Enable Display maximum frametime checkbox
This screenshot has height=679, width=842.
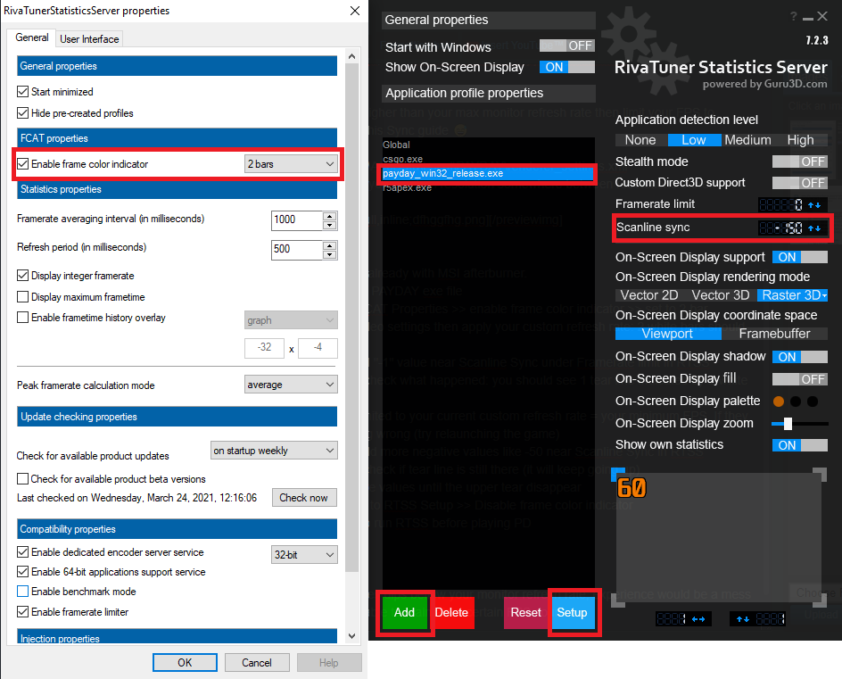tap(22, 297)
